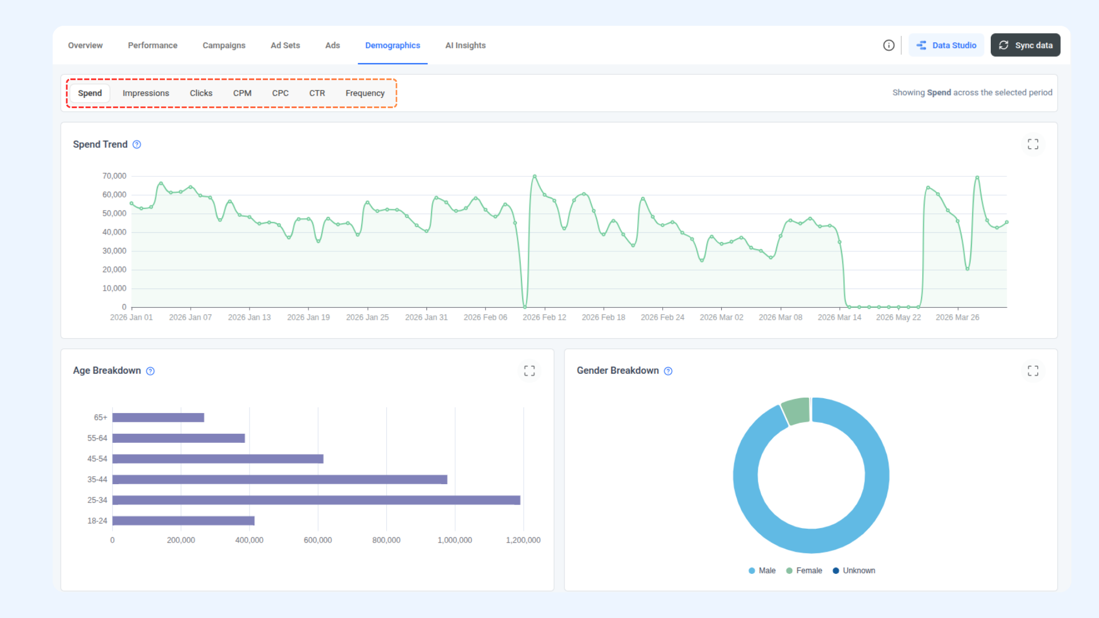Click the 25-34 age group bar

[x=316, y=500]
